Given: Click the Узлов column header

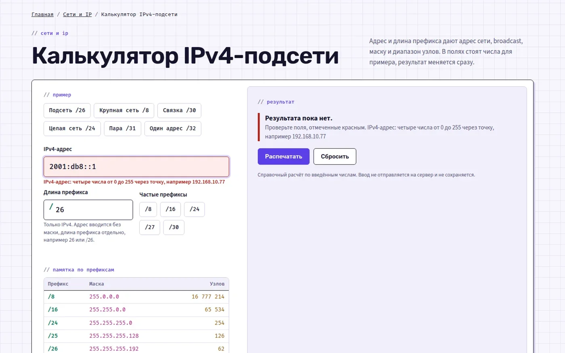Looking at the screenshot, I should point(217,284).
